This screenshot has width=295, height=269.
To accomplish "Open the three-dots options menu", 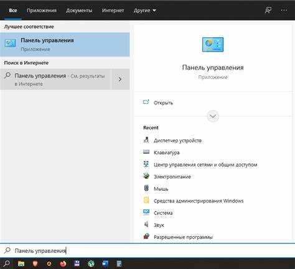I will [x=284, y=11].
